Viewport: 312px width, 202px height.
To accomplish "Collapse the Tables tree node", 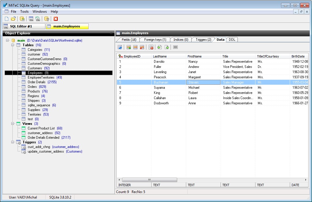I will click(x=13, y=45).
